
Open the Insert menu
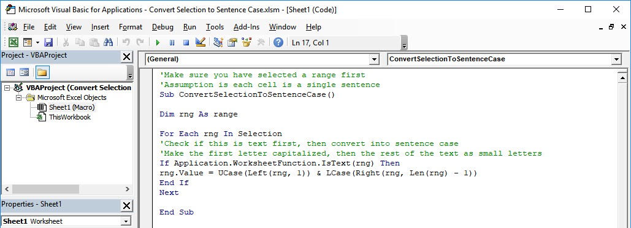(100, 27)
